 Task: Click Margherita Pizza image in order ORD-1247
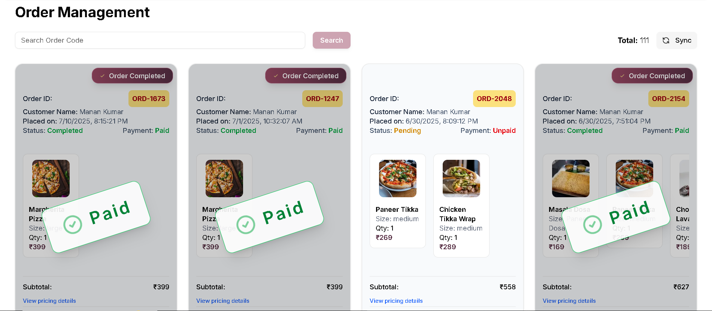click(224, 179)
